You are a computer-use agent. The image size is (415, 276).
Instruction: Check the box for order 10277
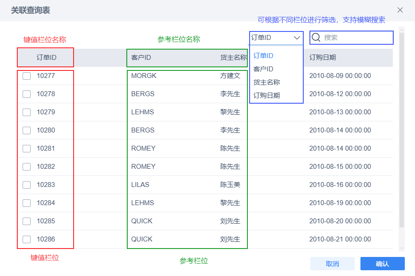point(27,76)
